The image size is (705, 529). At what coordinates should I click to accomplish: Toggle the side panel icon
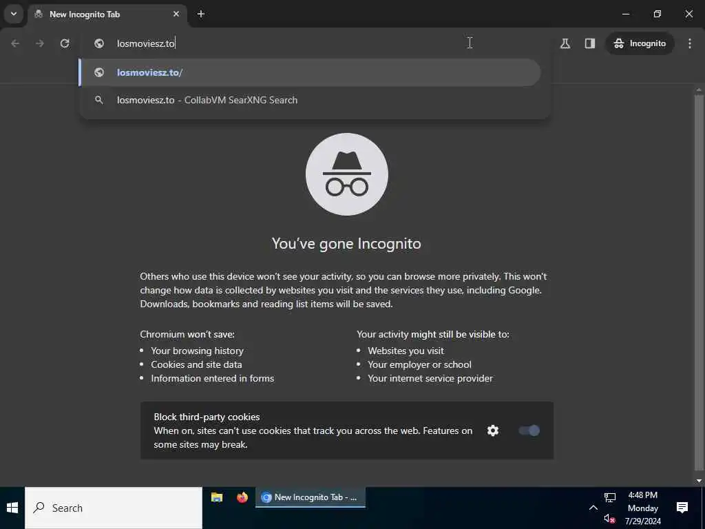click(590, 43)
